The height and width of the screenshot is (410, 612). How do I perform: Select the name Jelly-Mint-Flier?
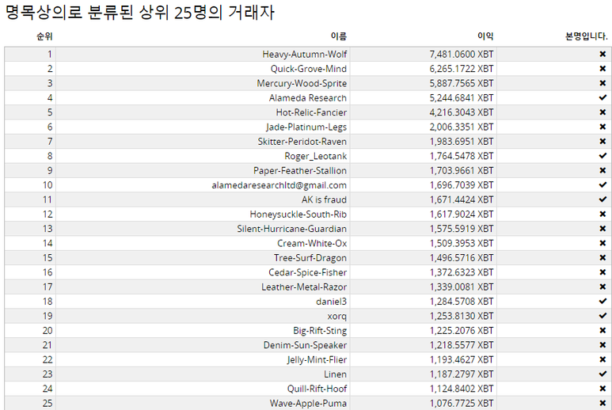(x=317, y=359)
